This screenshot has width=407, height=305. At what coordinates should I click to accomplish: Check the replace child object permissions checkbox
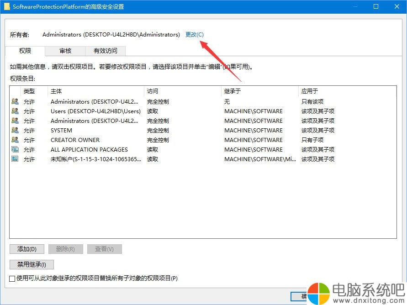click(x=12, y=279)
